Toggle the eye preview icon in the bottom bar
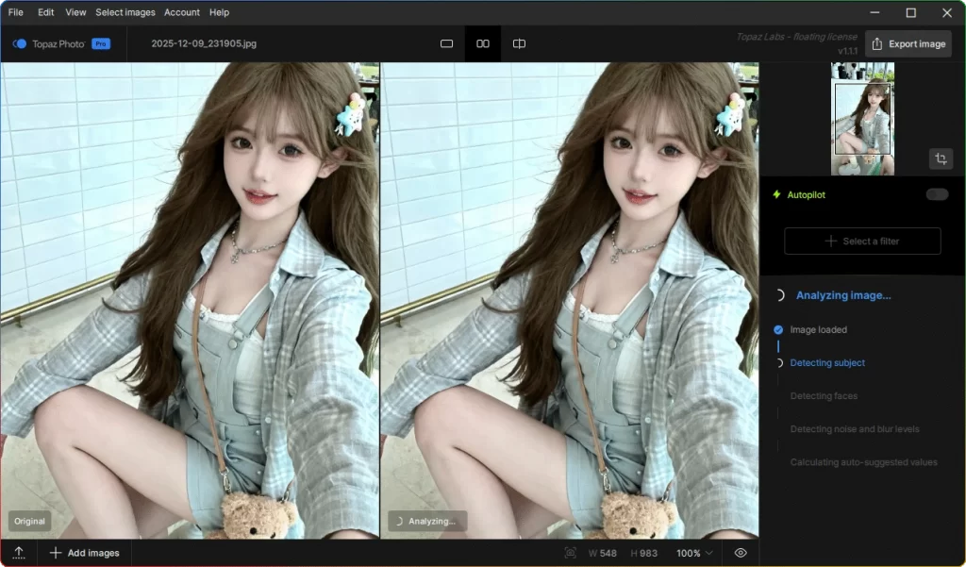Screen dimensions: 966x567 click(741, 553)
